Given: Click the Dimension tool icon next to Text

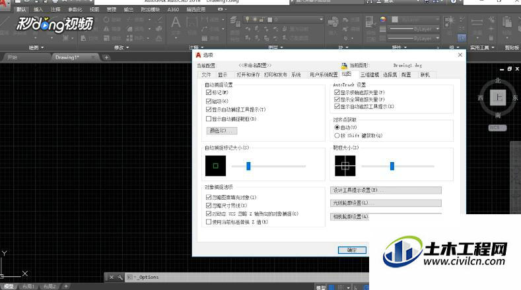Looking at the screenshot, I should pyautogui.click(x=191, y=22).
